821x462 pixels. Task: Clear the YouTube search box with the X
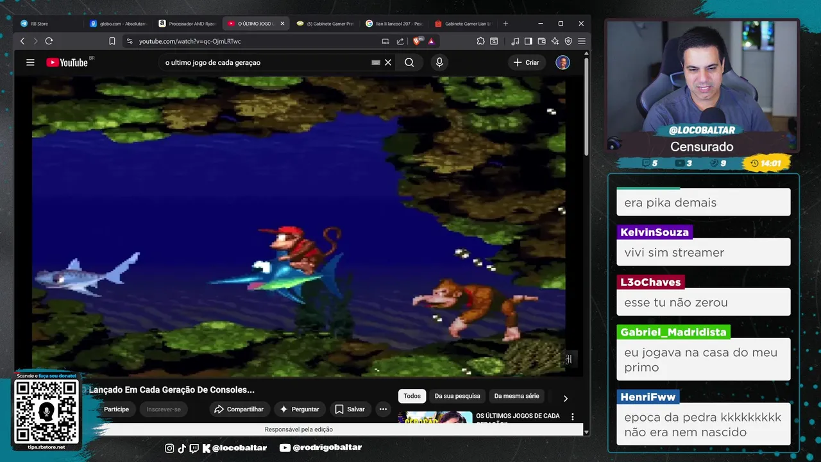[388, 62]
